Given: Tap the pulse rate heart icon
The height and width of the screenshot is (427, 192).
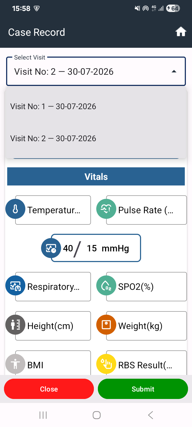Looking at the screenshot, I should (x=106, y=209).
